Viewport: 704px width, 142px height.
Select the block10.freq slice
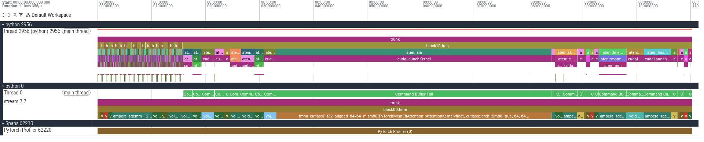[x=437, y=46]
